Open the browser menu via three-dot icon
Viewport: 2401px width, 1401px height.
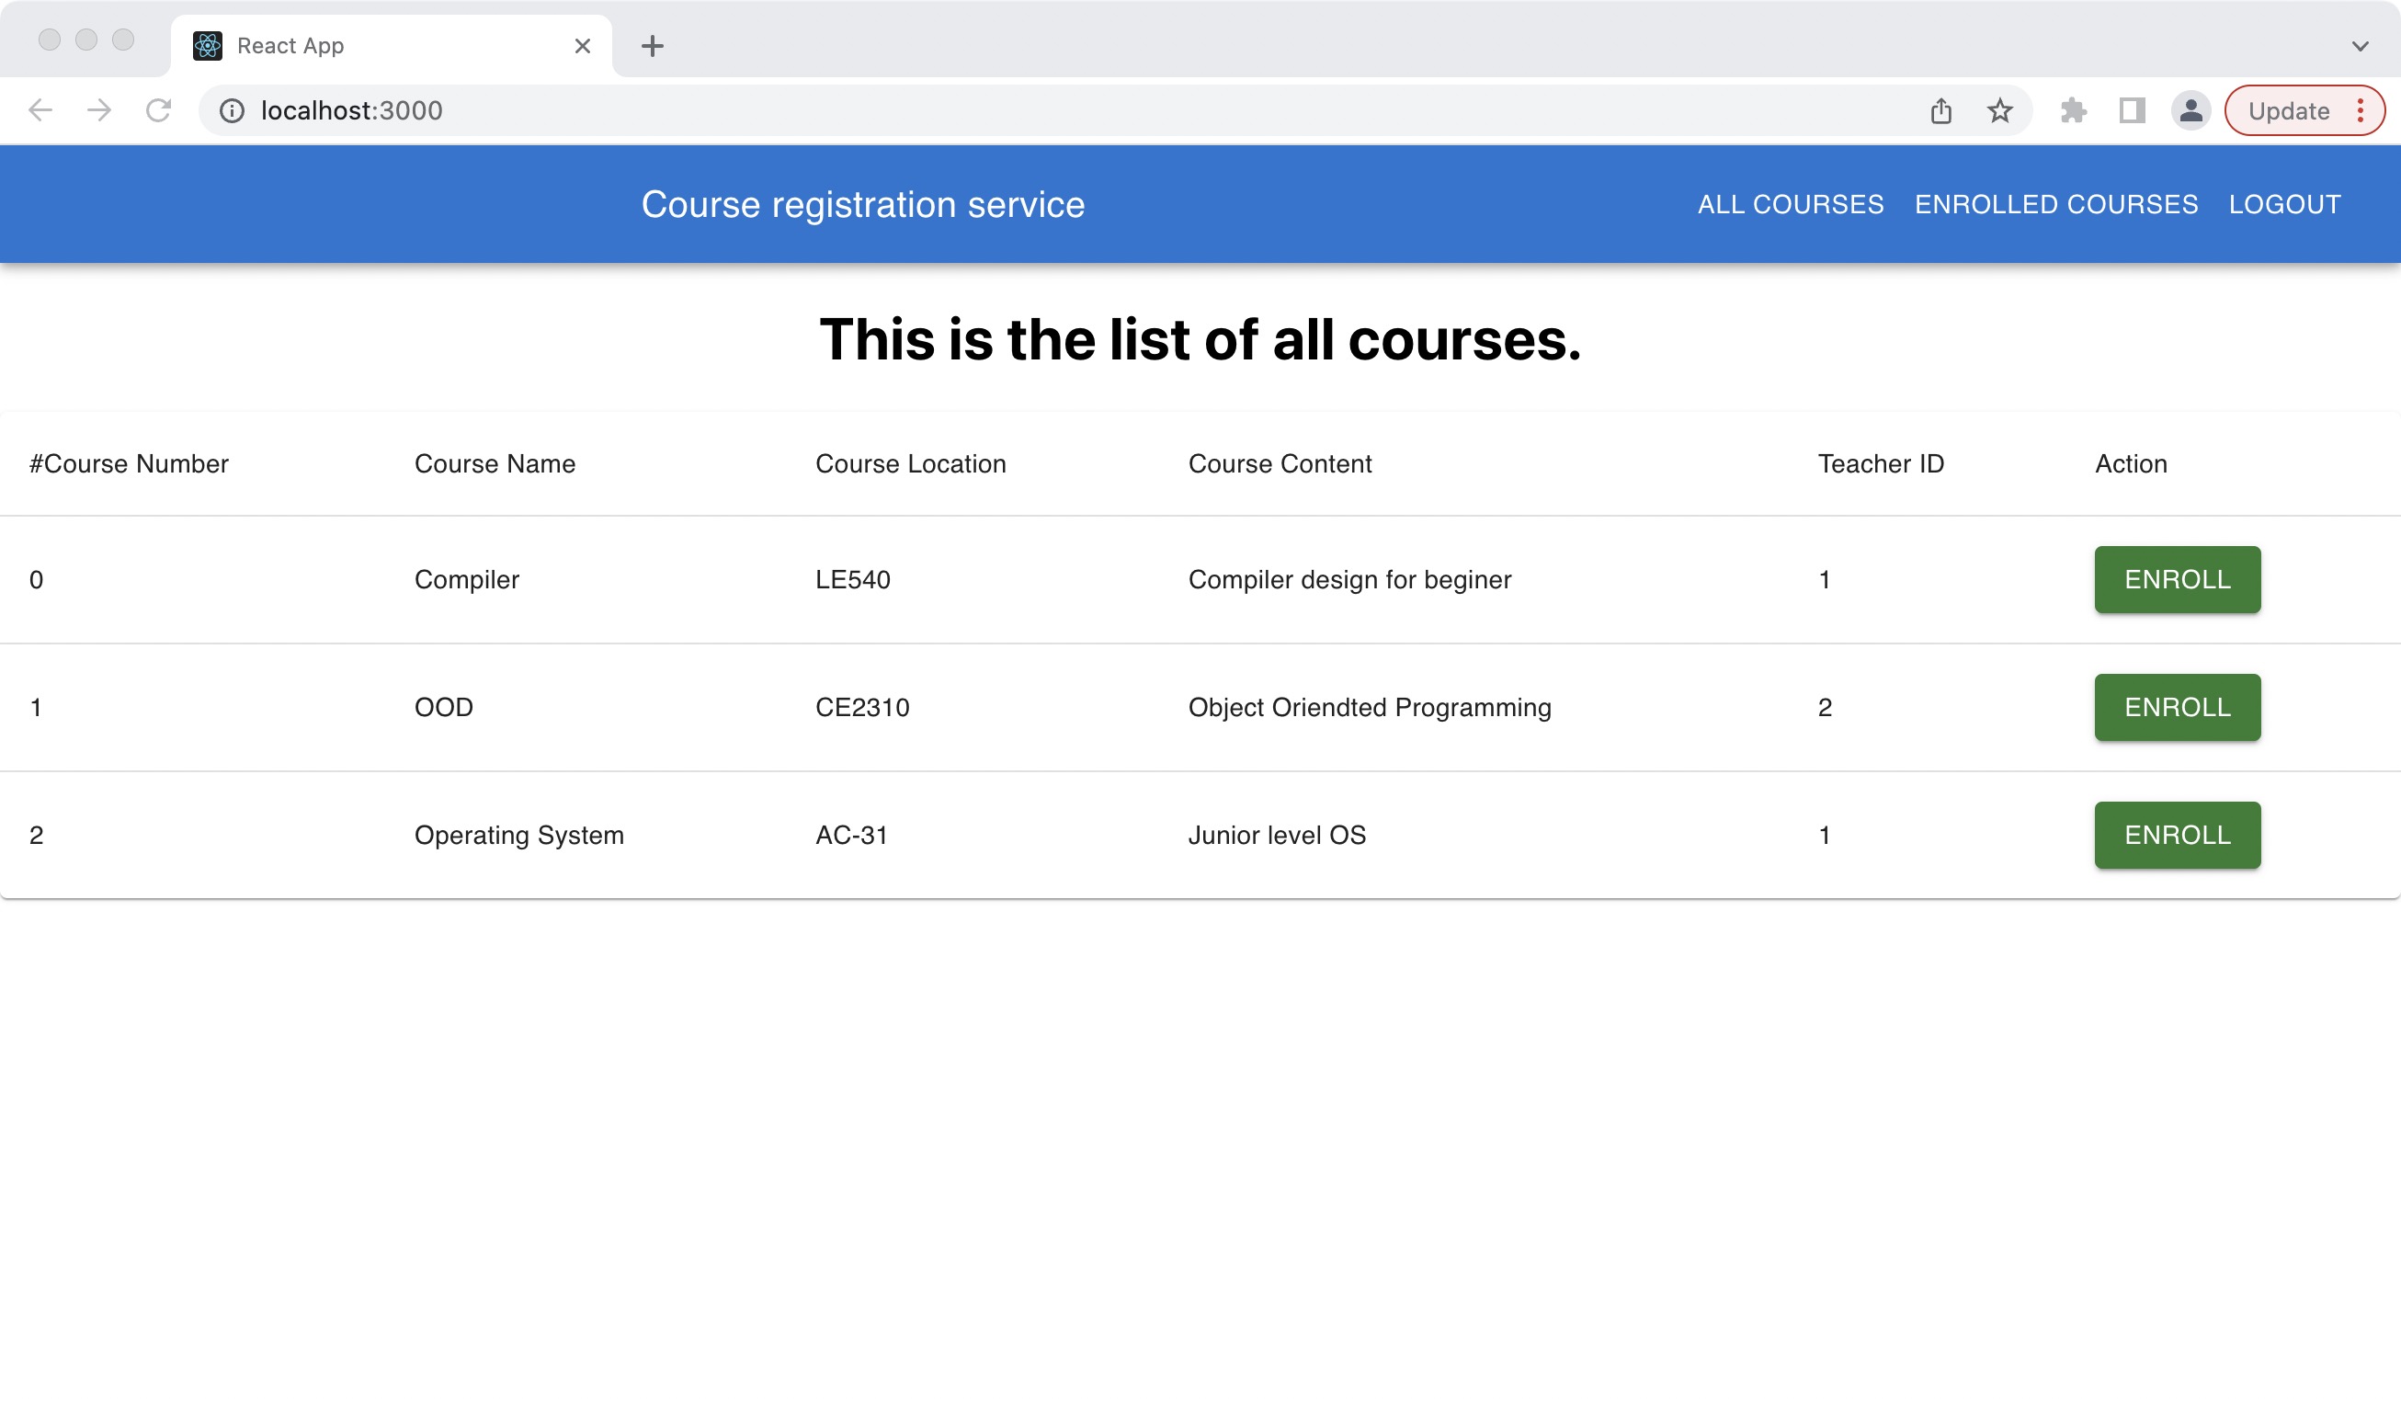(x=2361, y=110)
